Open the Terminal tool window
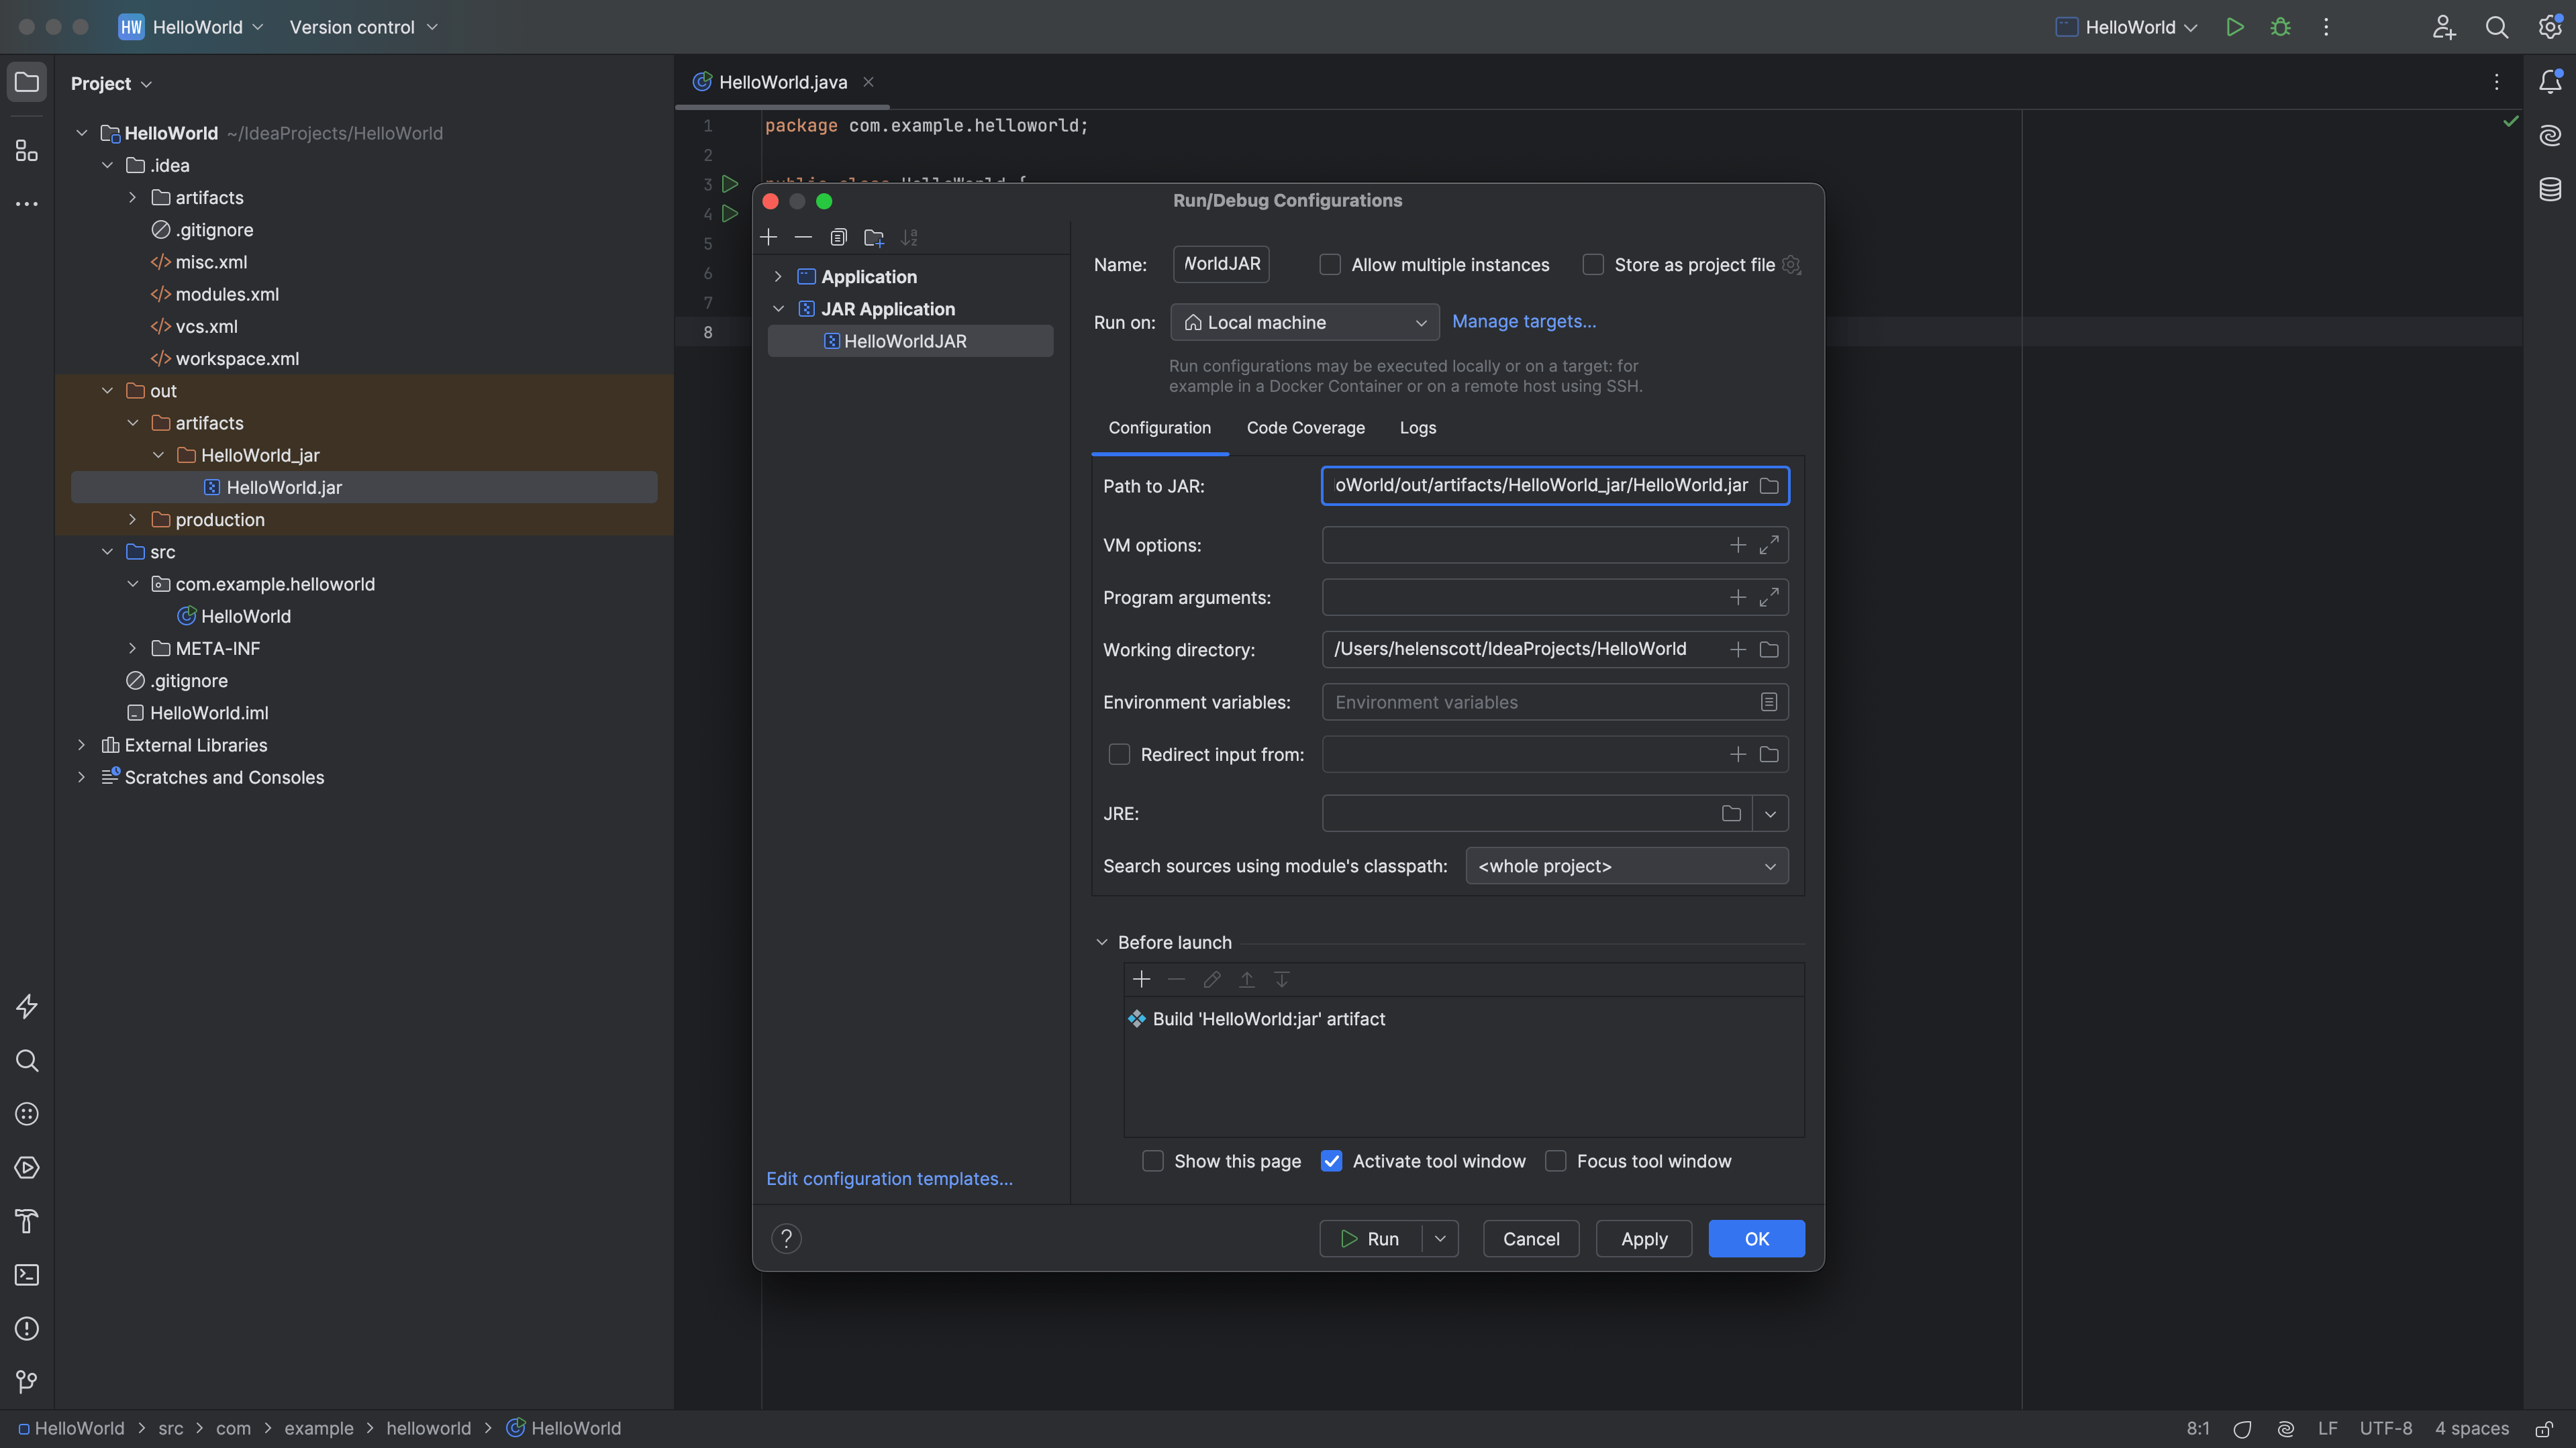Screen dimensions: 2576x1448 click(26, 1274)
